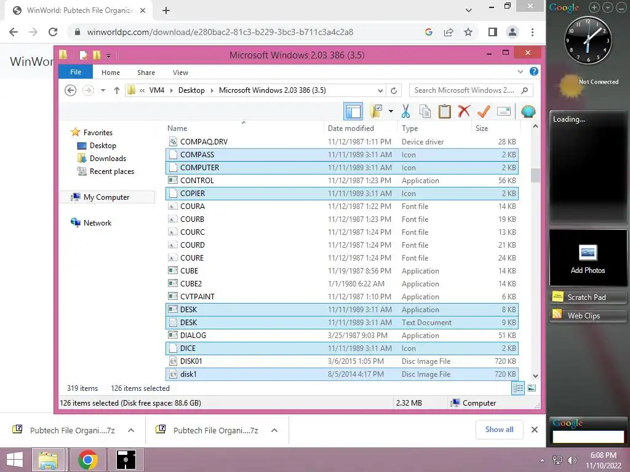This screenshot has height=472, width=630.
Task: Bookmark this page with the star
Action: (468, 32)
